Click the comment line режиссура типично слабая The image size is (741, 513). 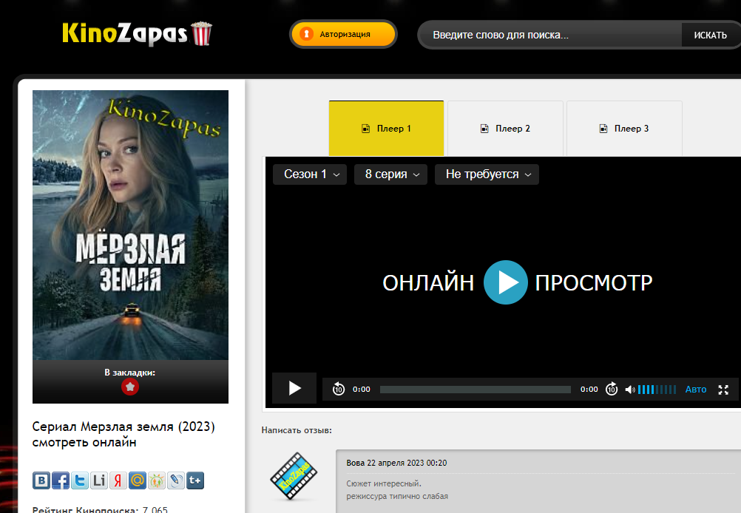tap(397, 496)
